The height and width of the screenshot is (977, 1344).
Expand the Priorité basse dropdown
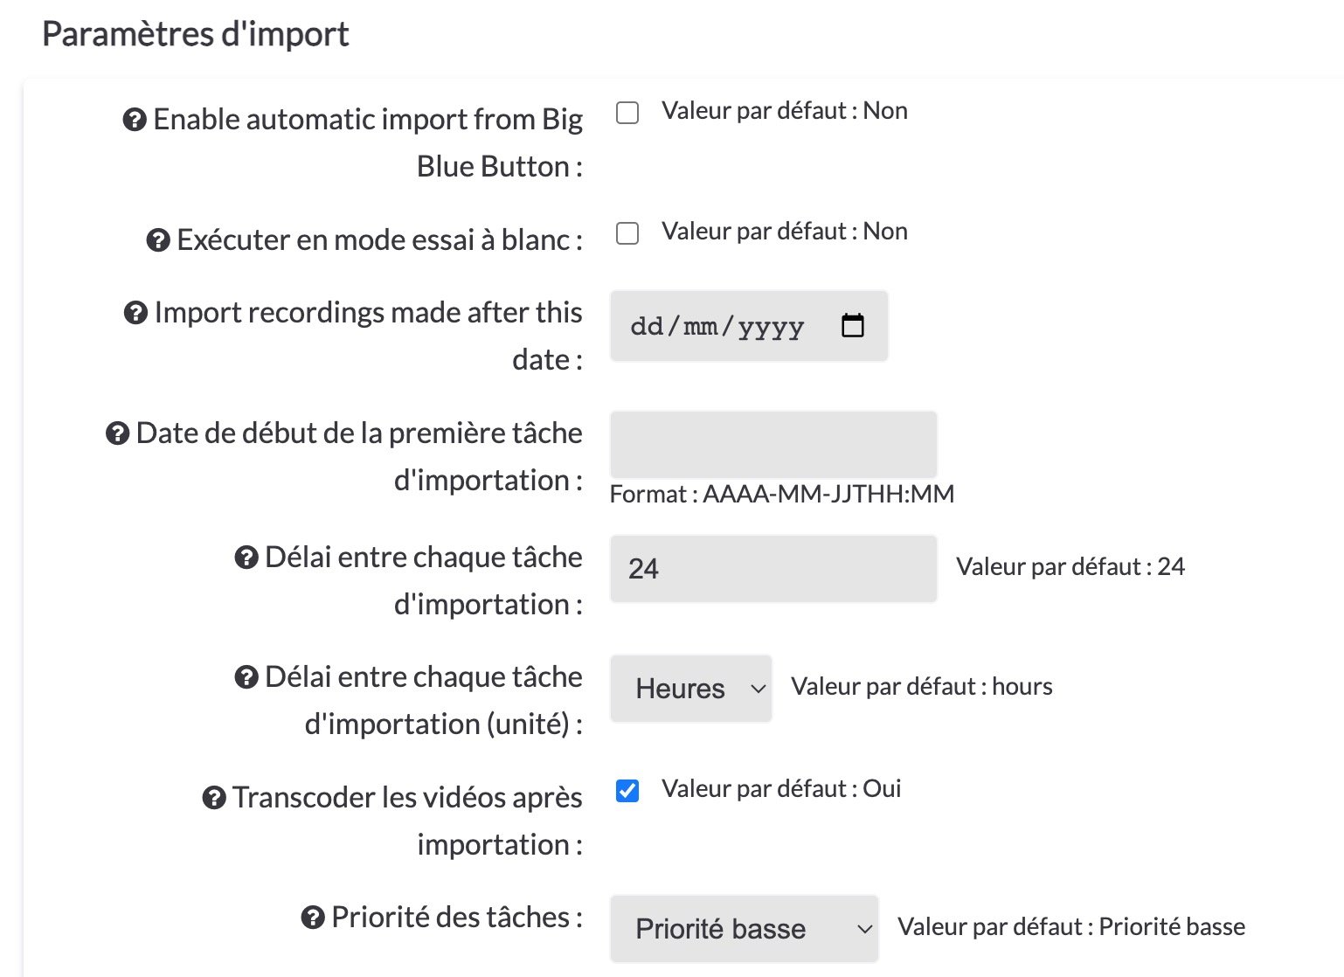(745, 929)
